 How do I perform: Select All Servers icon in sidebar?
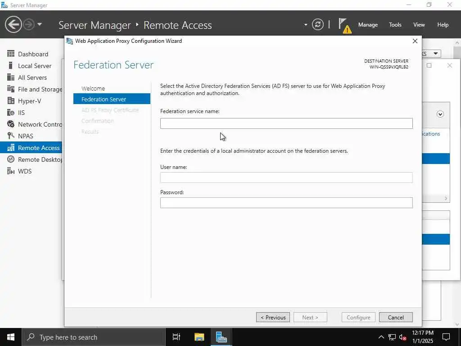11,77
